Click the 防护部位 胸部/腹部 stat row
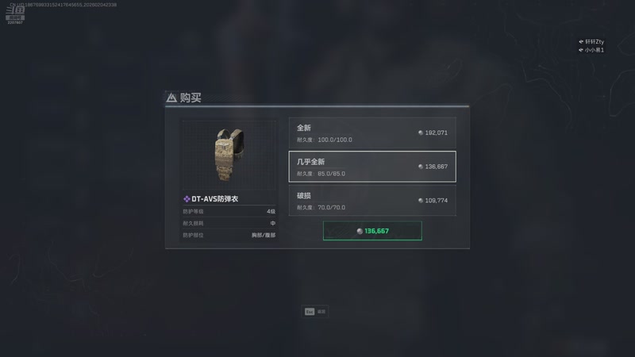This screenshot has width=635, height=357. (229, 235)
